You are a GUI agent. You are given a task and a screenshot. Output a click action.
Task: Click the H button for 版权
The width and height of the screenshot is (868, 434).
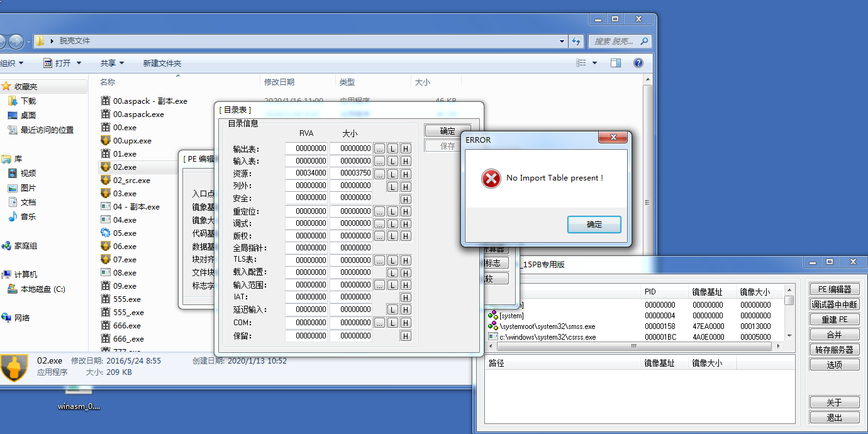click(406, 236)
